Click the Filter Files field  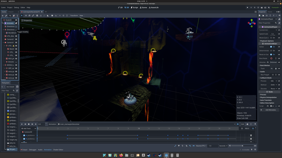[x=8, y=91]
